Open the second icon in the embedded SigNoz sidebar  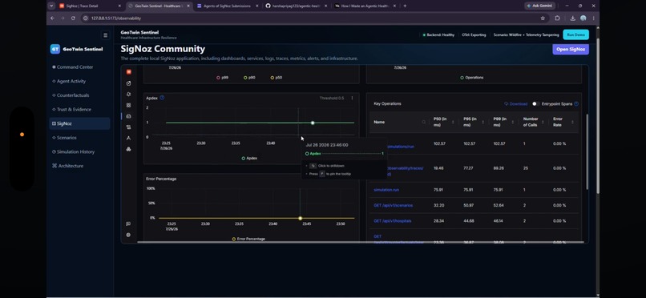pyautogui.click(x=128, y=83)
